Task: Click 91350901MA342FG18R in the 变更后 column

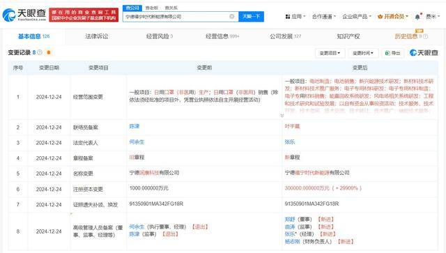Action: [312, 204]
